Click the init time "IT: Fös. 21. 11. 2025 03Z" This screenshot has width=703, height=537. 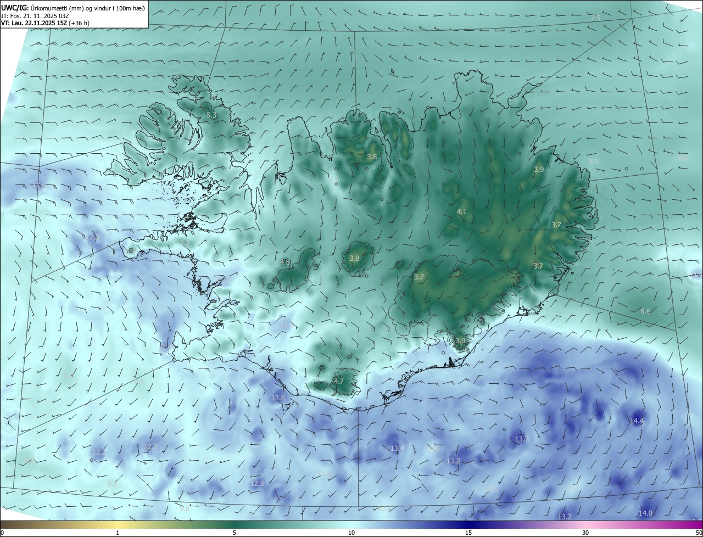click(x=35, y=16)
